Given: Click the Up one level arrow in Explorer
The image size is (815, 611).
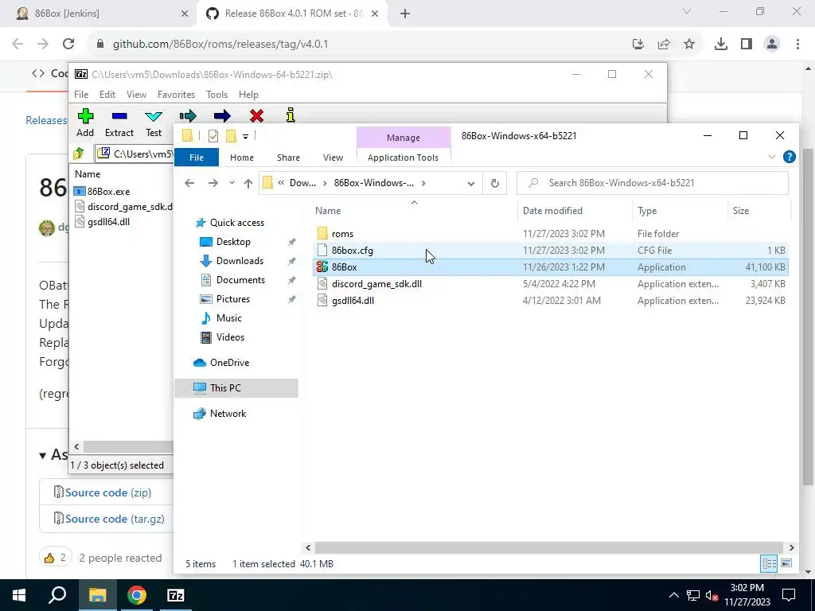Looking at the screenshot, I should coord(248,183).
